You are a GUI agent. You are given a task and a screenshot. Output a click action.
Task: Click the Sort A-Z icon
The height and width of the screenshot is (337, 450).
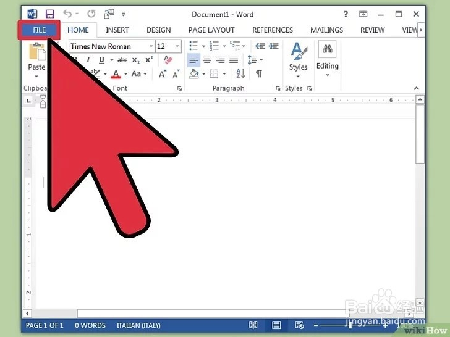click(x=240, y=74)
